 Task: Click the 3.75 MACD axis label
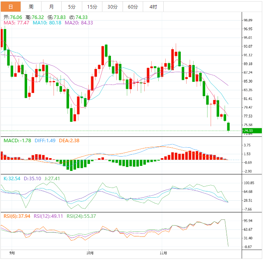click(x=247, y=145)
